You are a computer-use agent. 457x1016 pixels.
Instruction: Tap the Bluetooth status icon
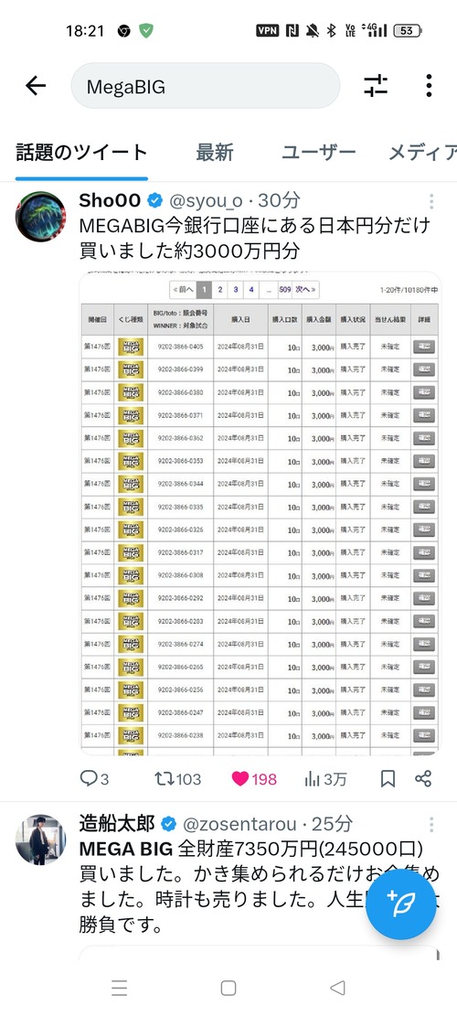pos(332,30)
